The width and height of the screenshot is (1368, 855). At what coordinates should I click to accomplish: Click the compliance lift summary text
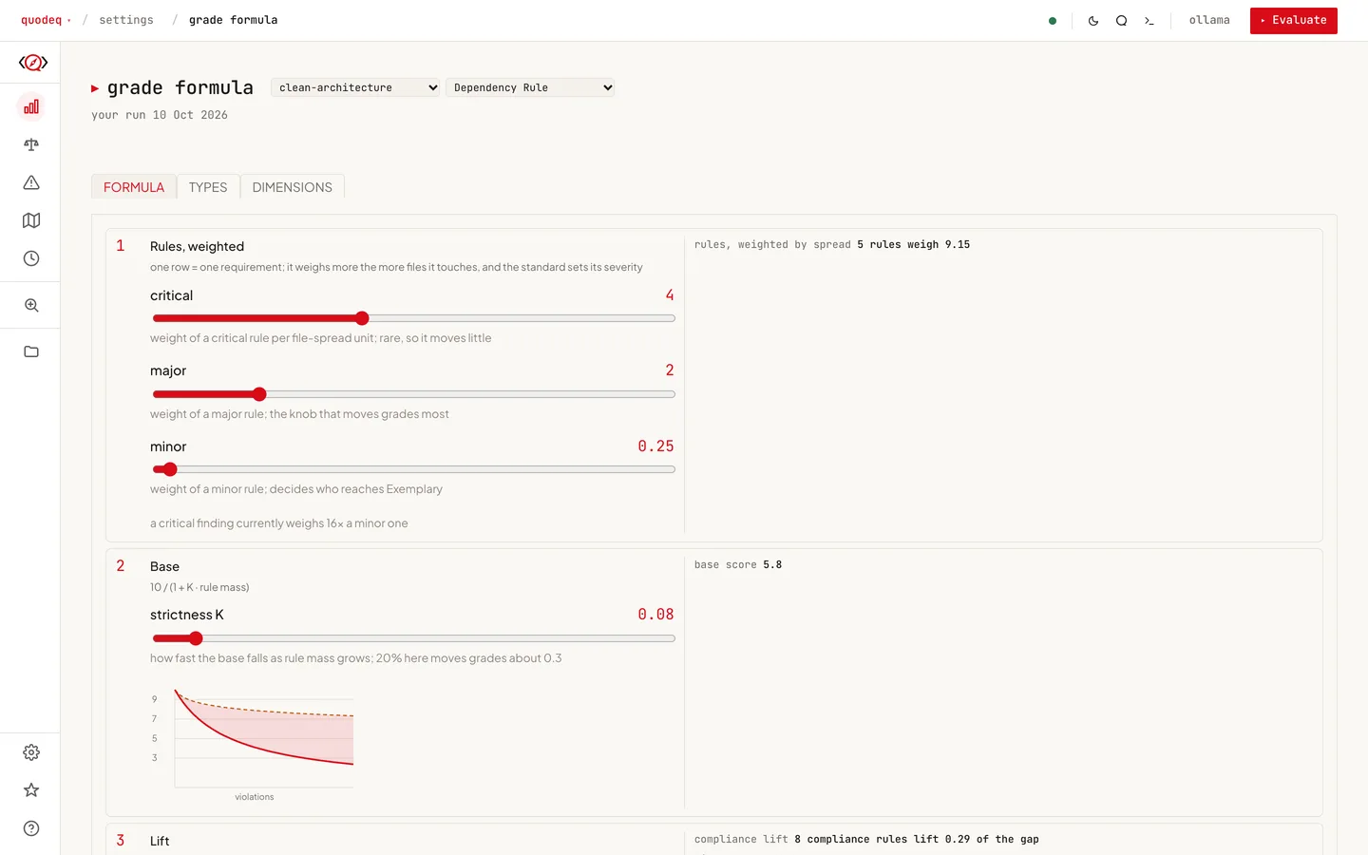click(866, 839)
